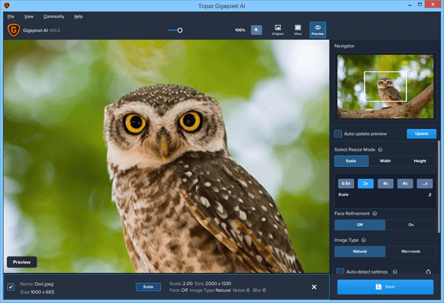Click the Navigator owl thumbnail
The width and height of the screenshot is (444, 303).
pos(385,87)
